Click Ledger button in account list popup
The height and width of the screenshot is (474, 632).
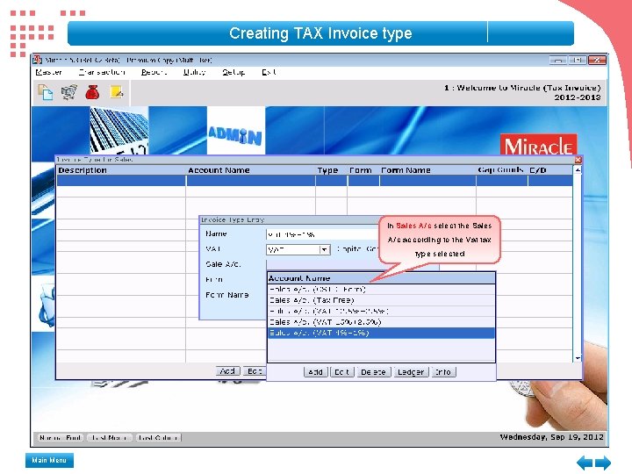coord(411,372)
